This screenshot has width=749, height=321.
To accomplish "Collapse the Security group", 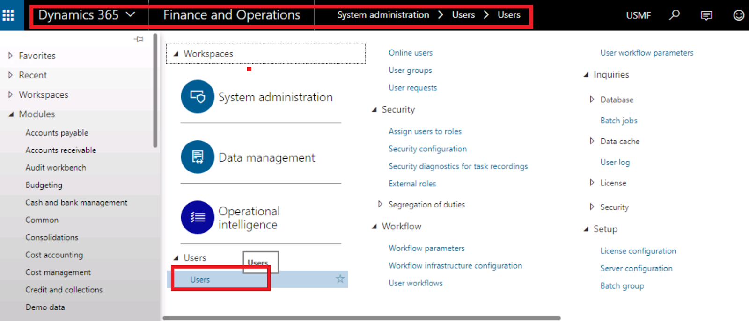I will point(374,110).
